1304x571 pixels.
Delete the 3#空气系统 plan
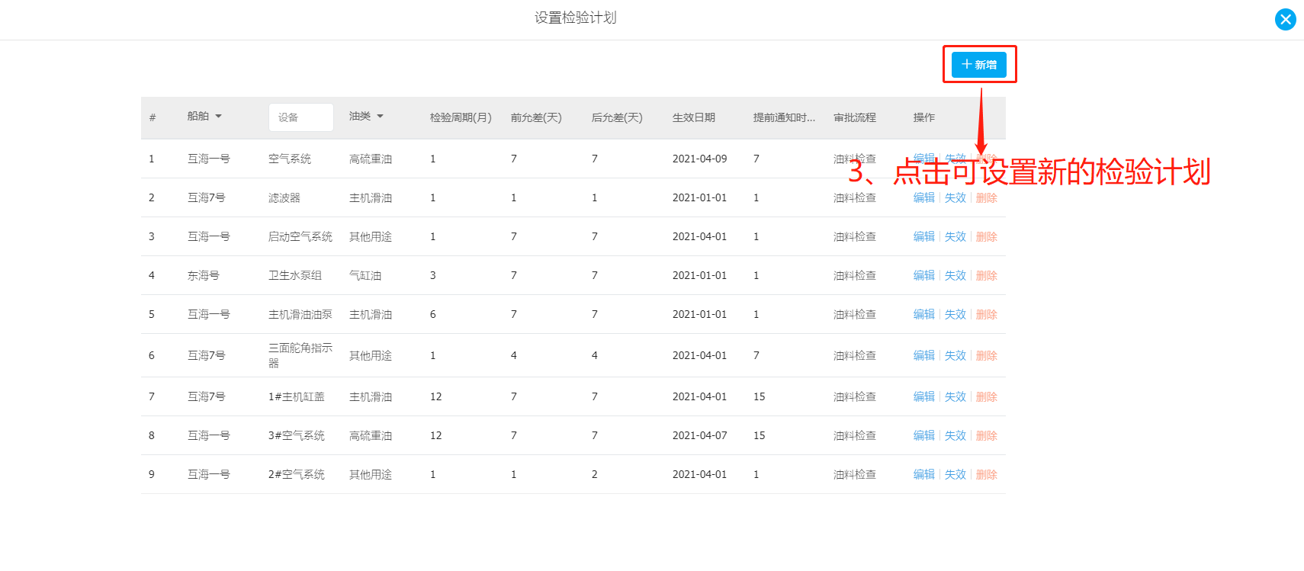click(x=986, y=435)
